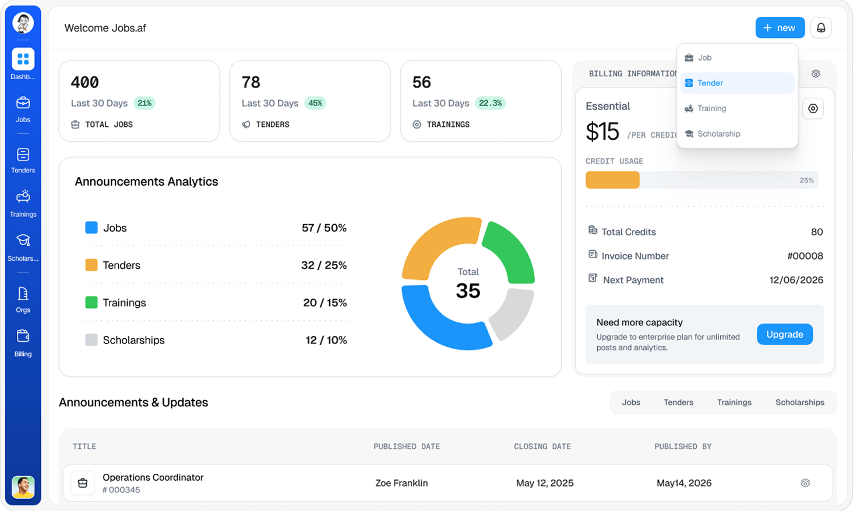Screen dimensions: 853x511
Task: Click the 21% growth badge
Action: pyautogui.click(x=144, y=103)
